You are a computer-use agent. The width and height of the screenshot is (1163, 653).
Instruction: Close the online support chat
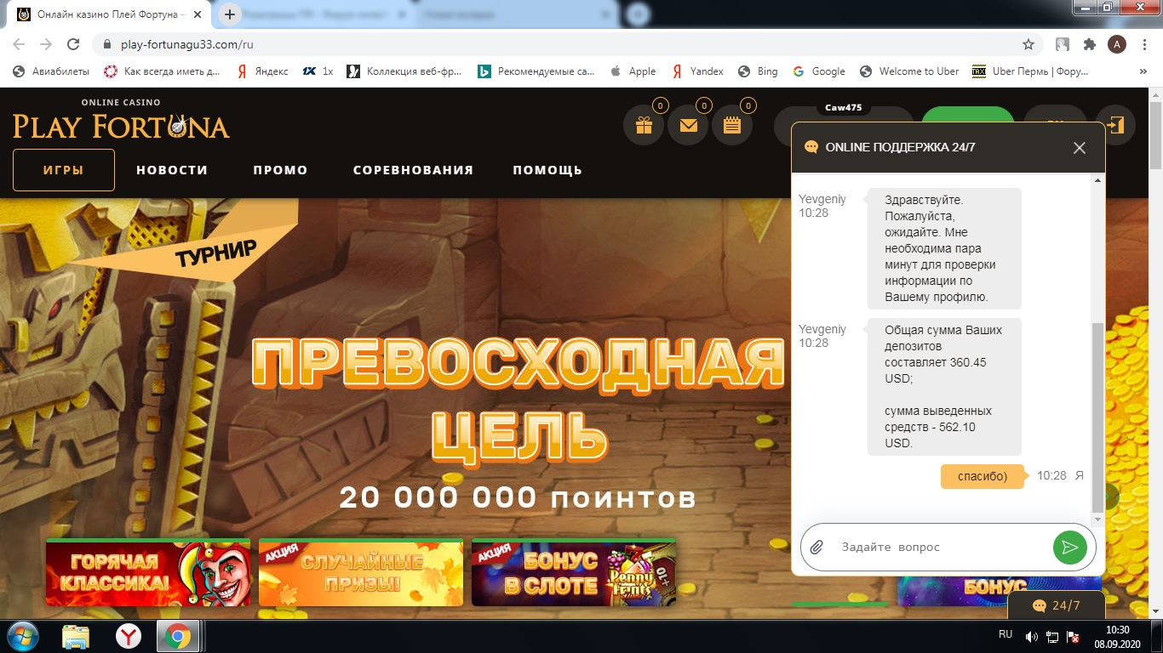click(1080, 148)
